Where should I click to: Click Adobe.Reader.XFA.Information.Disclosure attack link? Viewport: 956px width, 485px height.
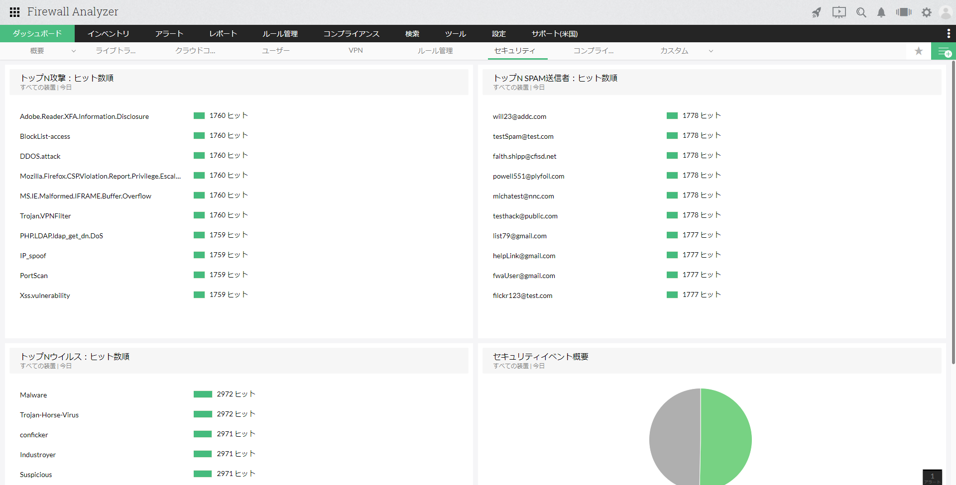coord(85,116)
